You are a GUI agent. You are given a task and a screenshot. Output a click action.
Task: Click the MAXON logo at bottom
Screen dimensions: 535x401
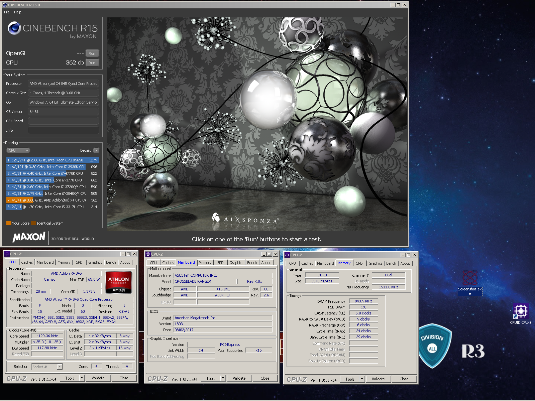point(29,237)
